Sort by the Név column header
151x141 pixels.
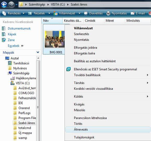(x=52, y=20)
